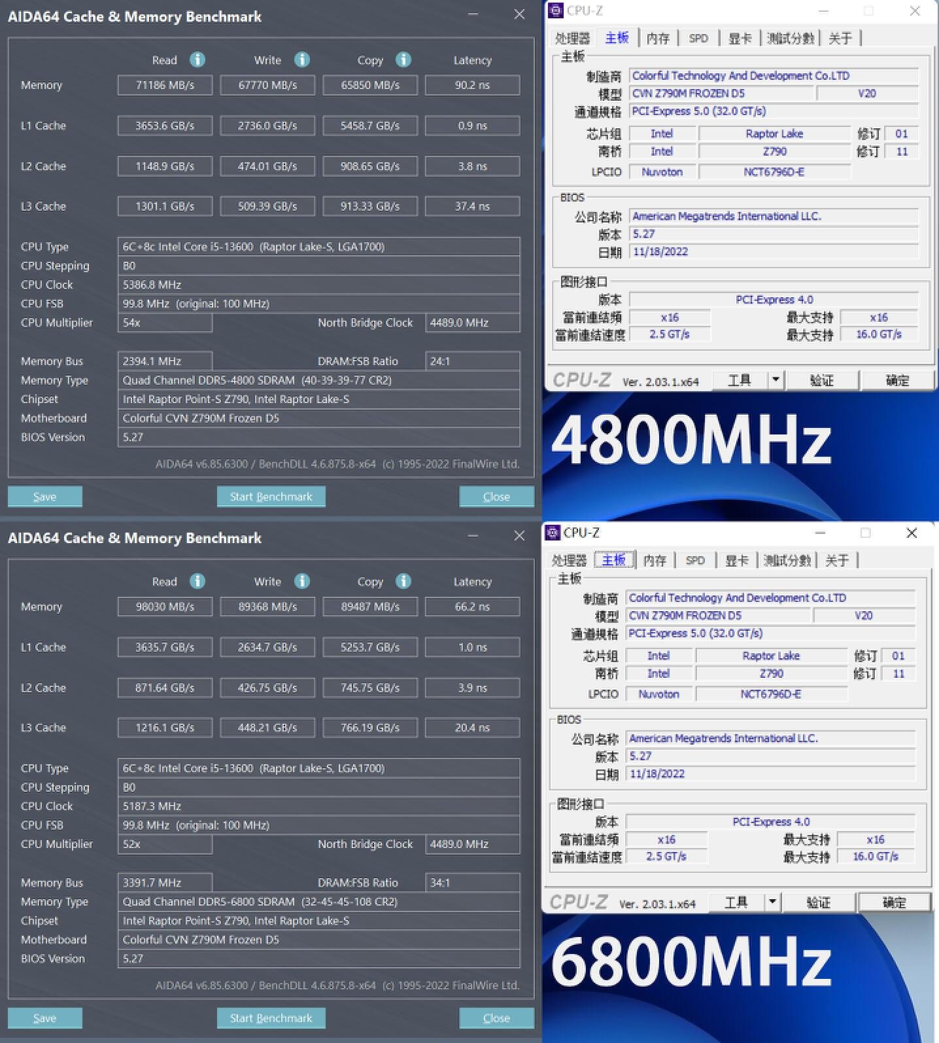Viewport: 939px width, 1043px height.
Task: Open the 内存 tab in the lower CPU-Z window
Action: (655, 560)
